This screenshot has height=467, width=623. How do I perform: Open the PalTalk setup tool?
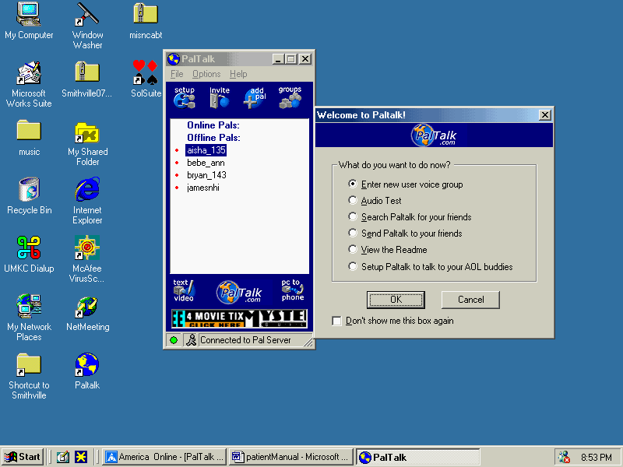click(x=185, y=97)
